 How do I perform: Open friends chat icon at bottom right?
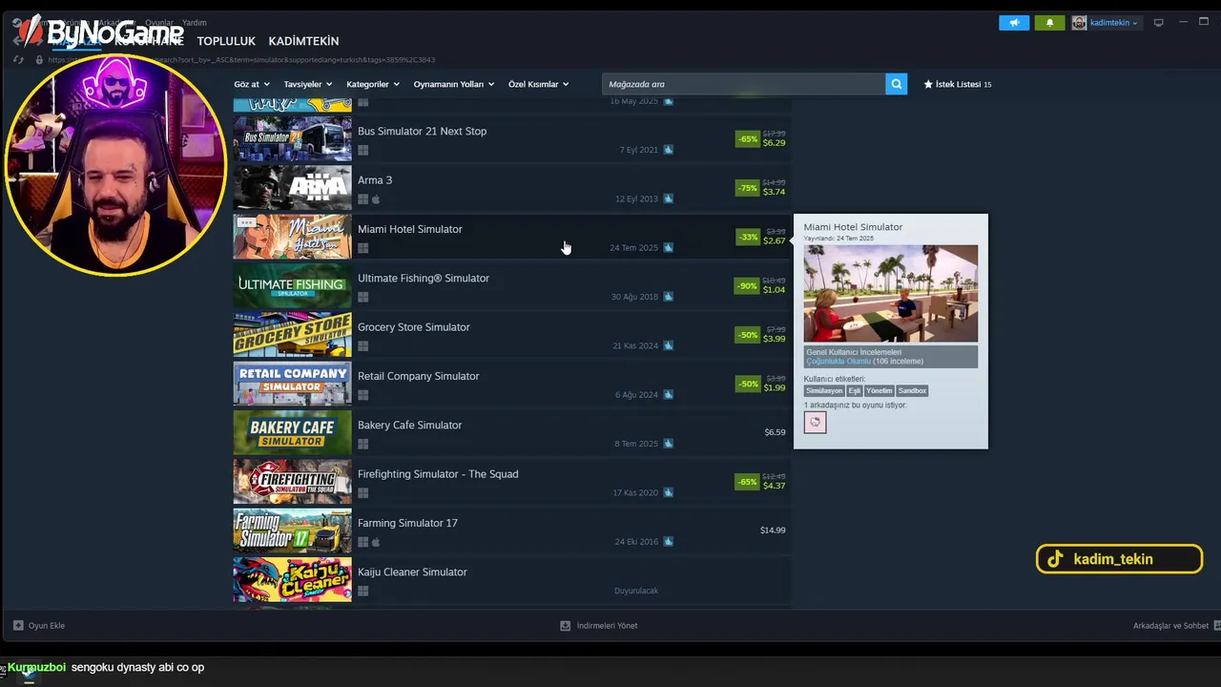tap(1216, 625)
